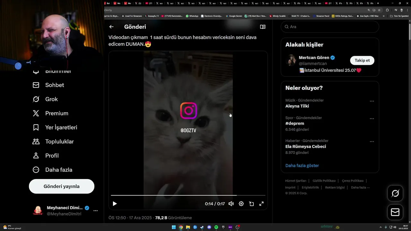This screenshot has width=411, height=231.
Task: Open Livad For Streamers bookmark
Action: pyautogui.click(x=132, y=16)
